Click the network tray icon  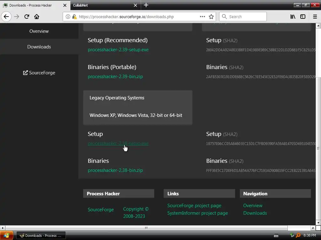point(292,235)
